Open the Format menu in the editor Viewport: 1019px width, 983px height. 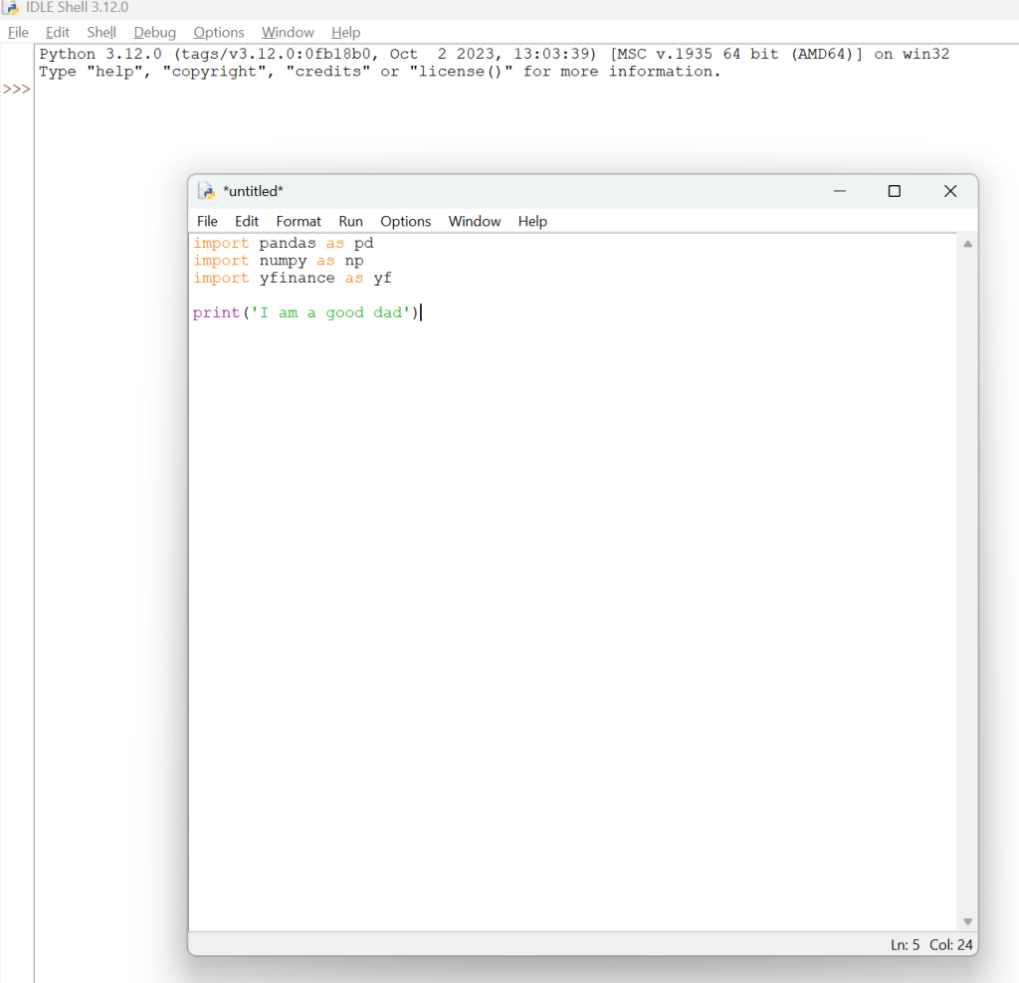[299, 221]
